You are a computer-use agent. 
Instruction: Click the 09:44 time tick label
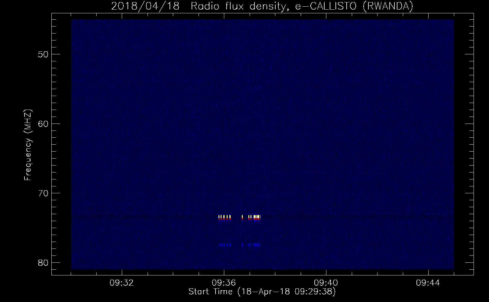click(428, 283)
